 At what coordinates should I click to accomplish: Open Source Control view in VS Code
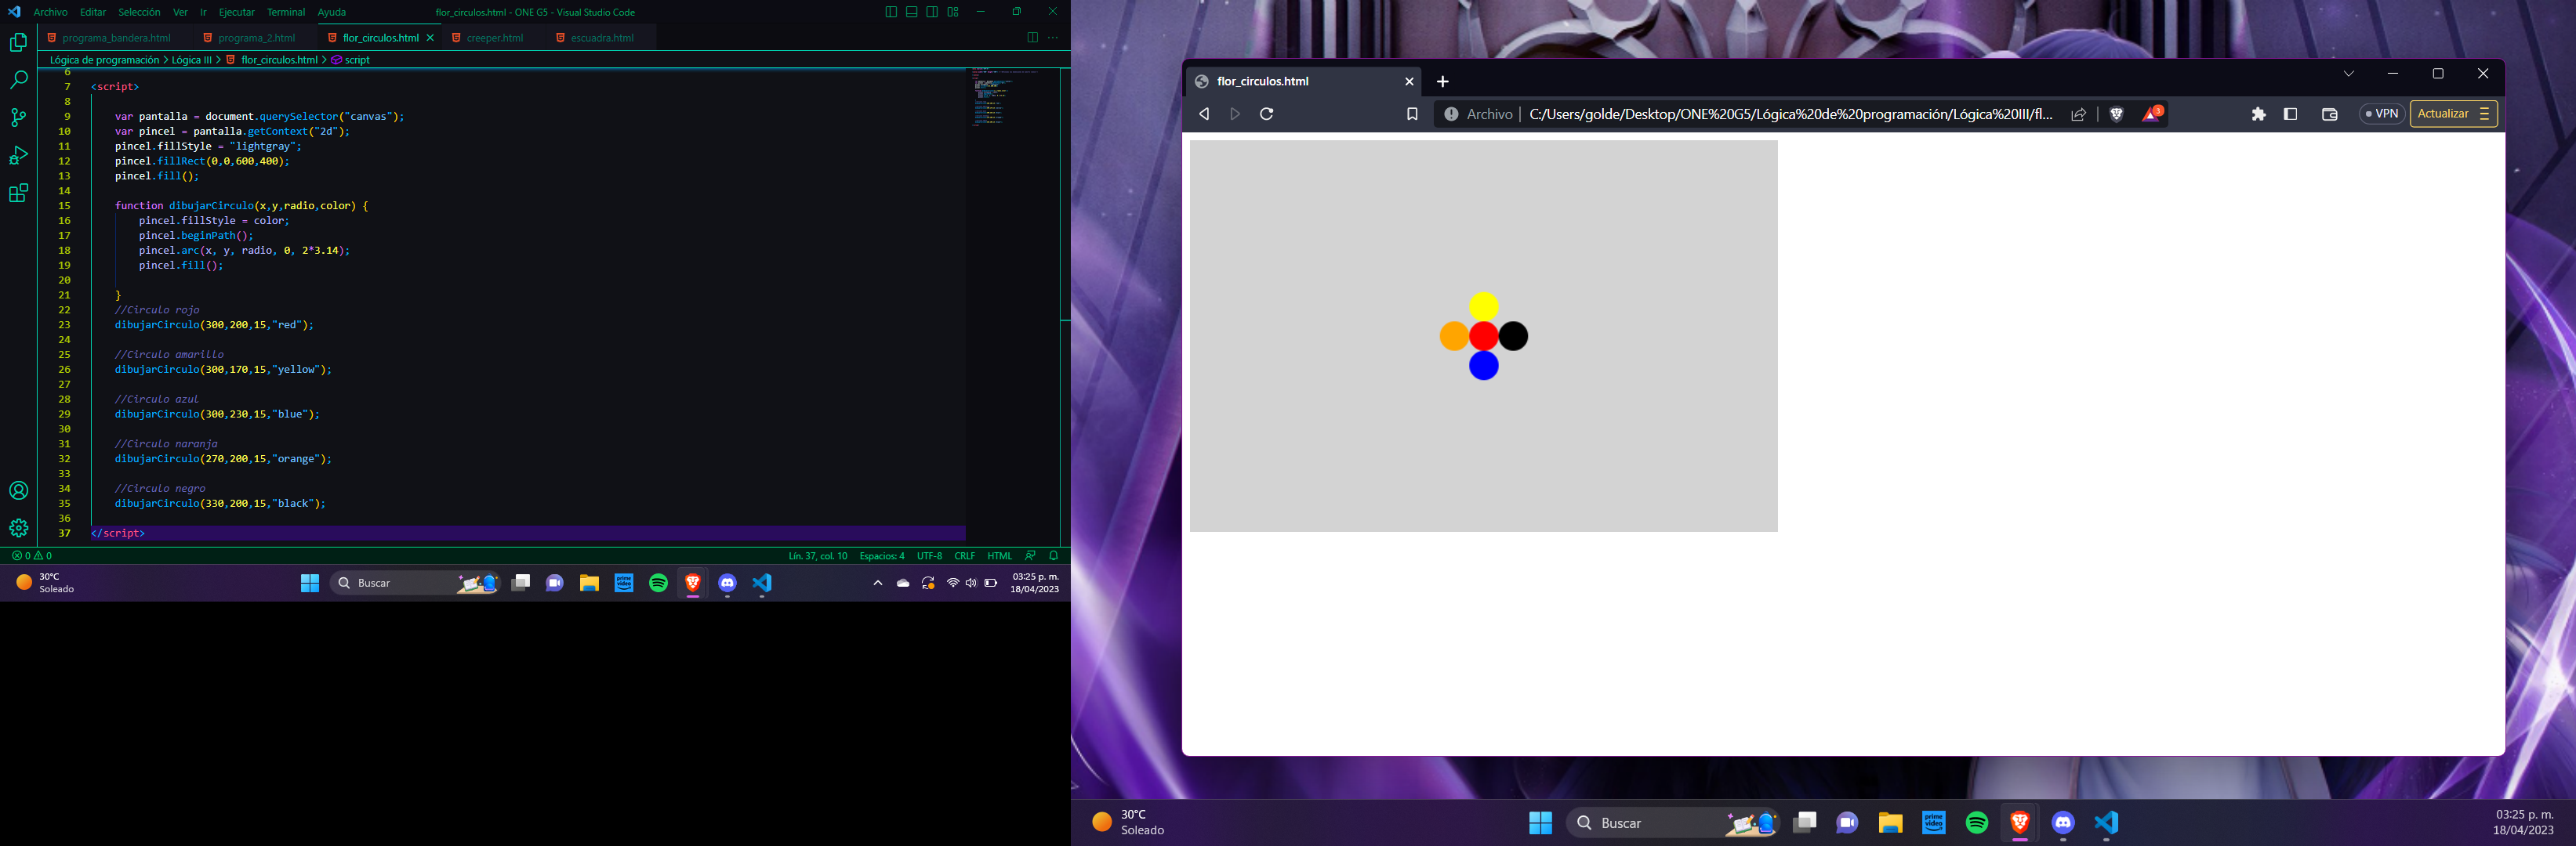[x=18, y=117]
